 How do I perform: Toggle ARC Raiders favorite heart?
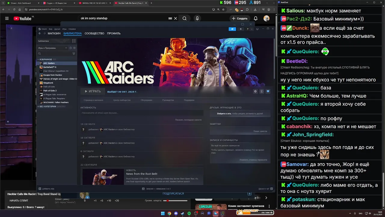(268, 91)
